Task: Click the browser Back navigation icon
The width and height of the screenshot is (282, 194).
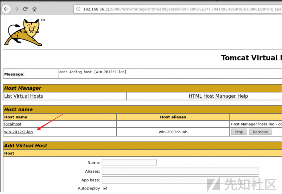Action: (x=6, y=9)
